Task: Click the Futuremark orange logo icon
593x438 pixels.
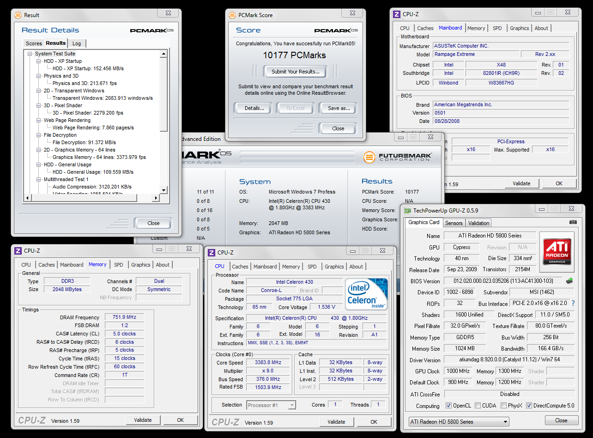Action: [x=369, y=157]
